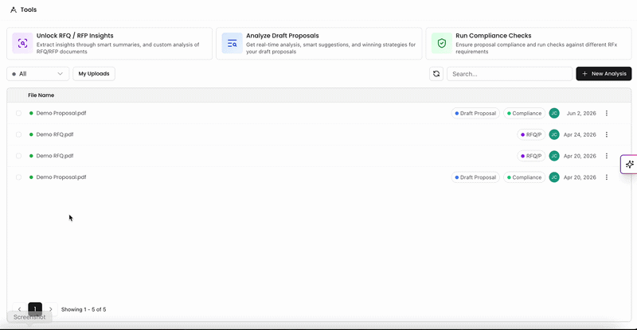Viewport: 637px width, 330px height.
Task: Switch to the My Uploads filter
Action: pos(94,74)
